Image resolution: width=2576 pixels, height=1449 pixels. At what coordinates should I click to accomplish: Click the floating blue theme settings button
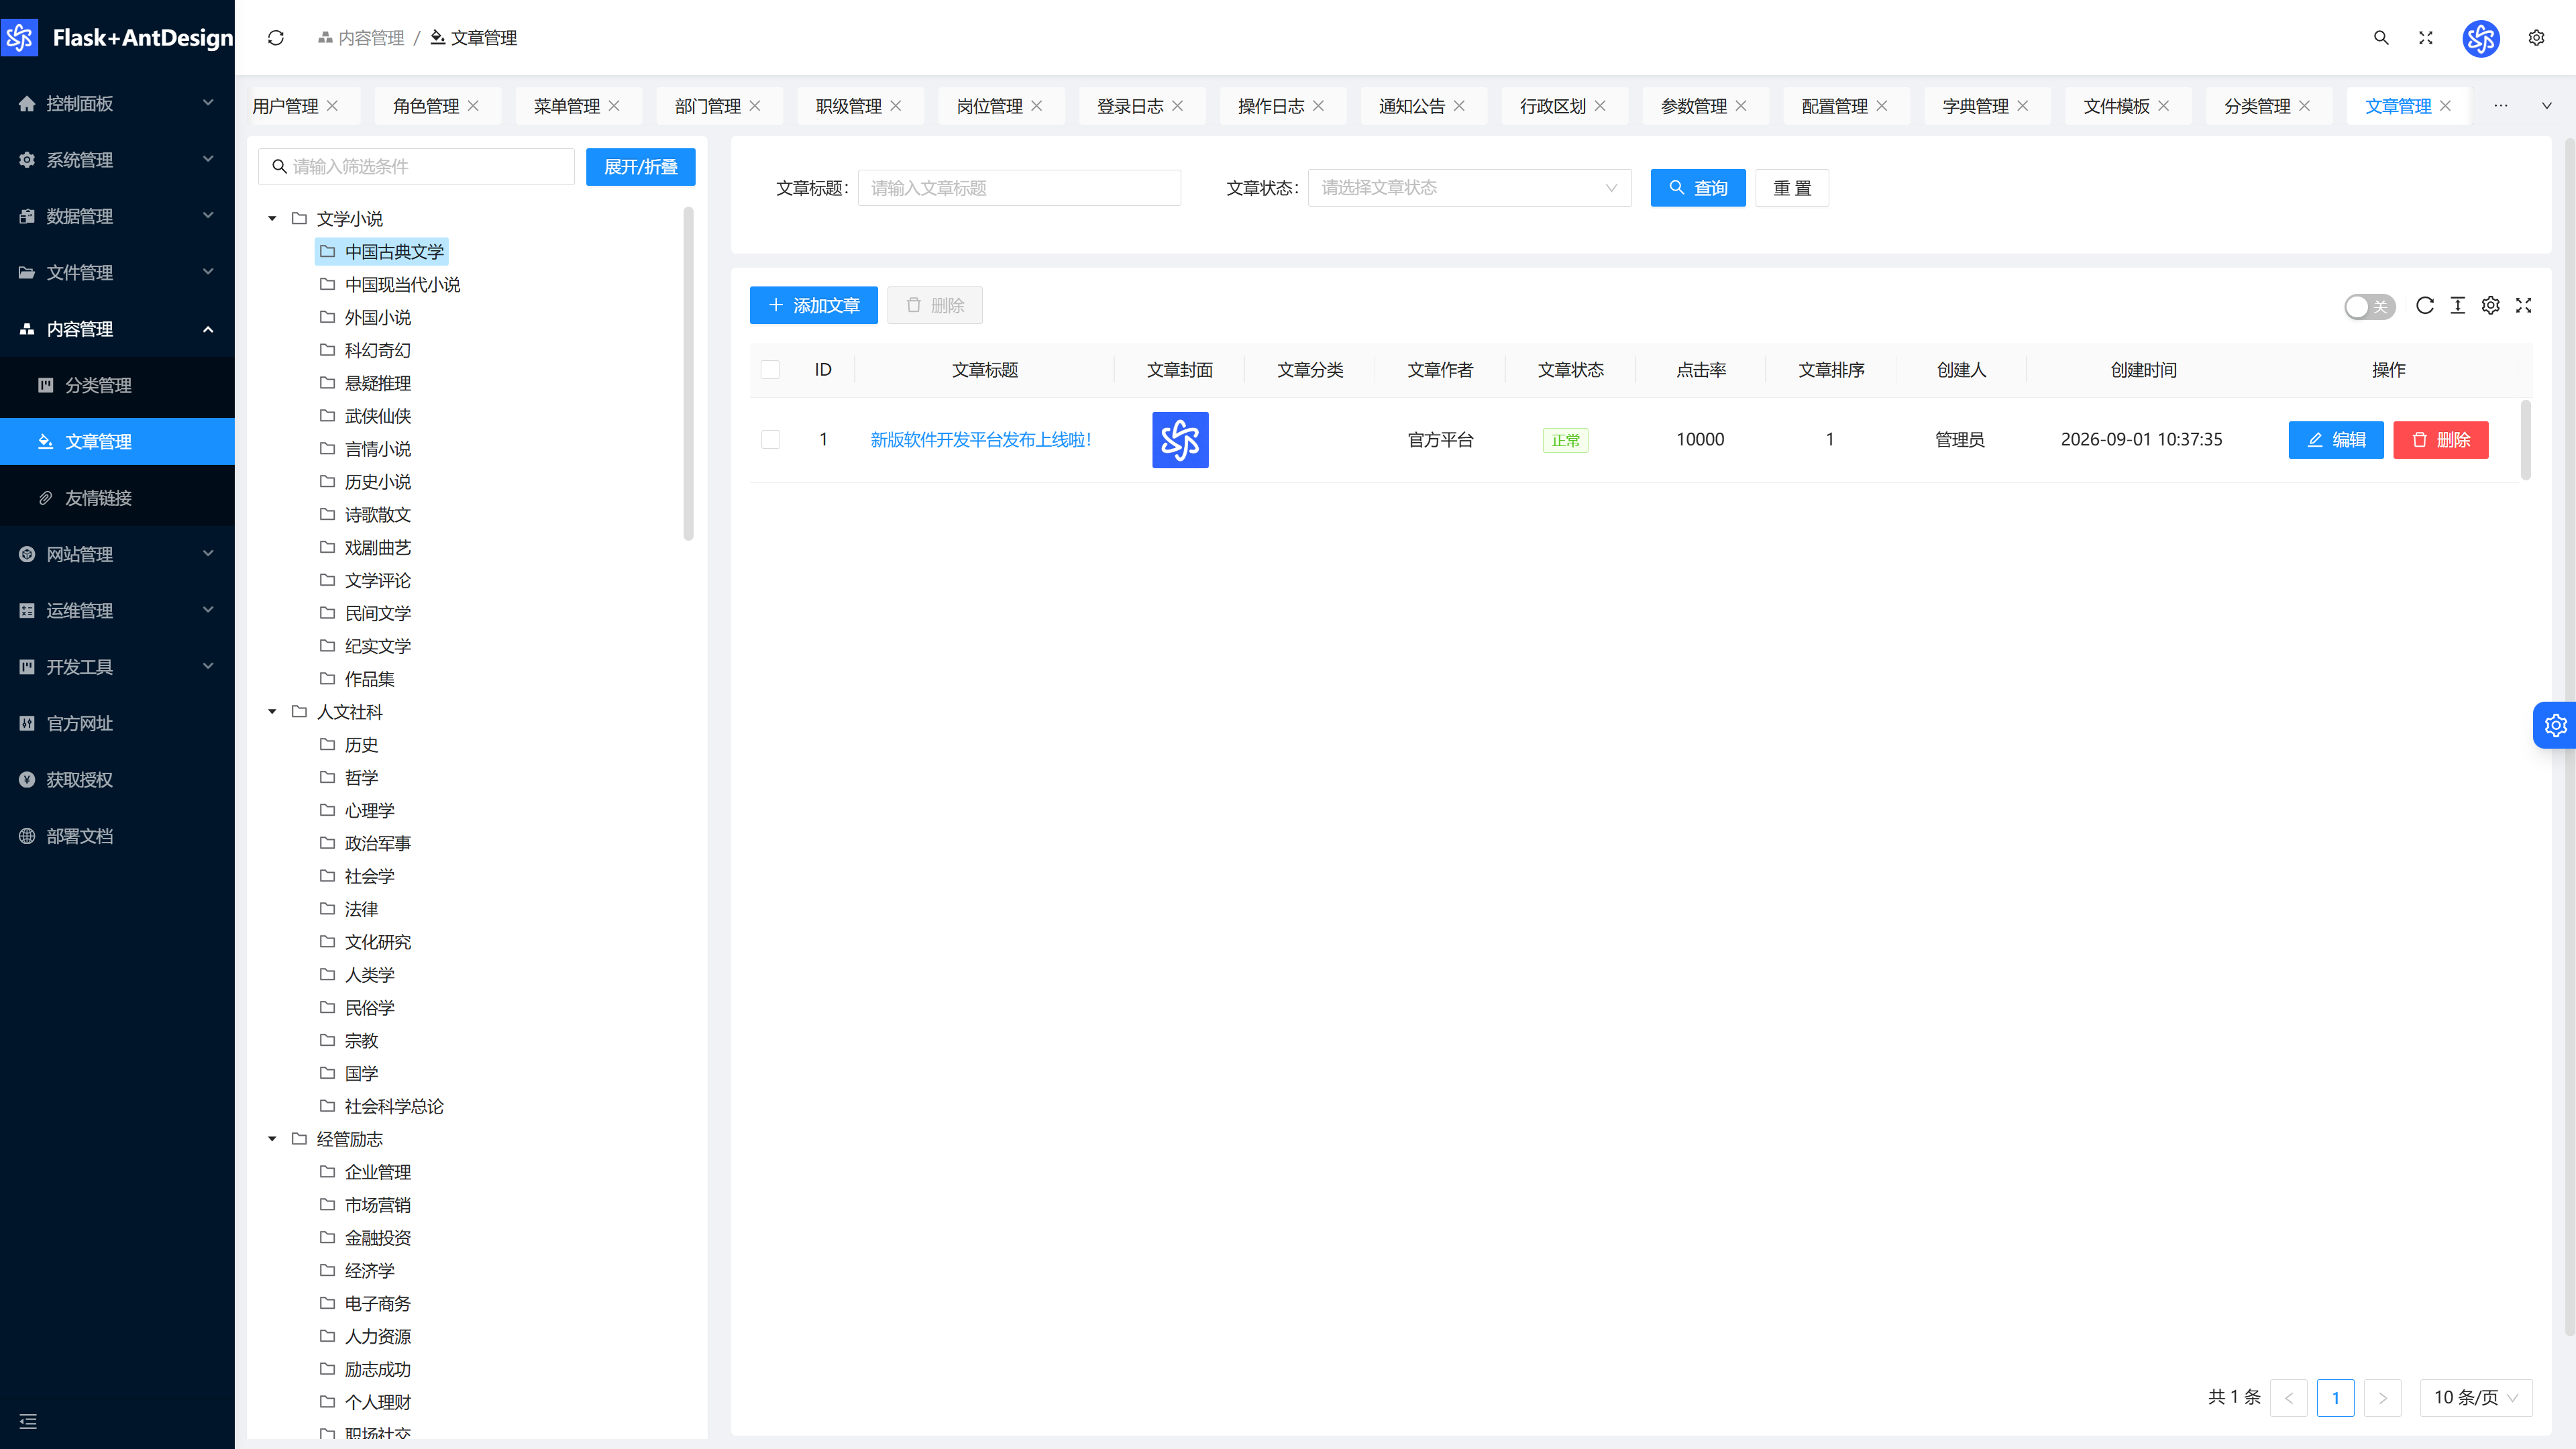coord(2555,725)
